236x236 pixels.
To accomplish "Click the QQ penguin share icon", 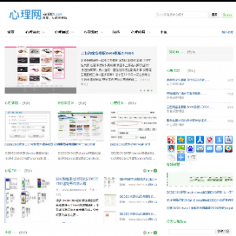I will coord(171,149).
